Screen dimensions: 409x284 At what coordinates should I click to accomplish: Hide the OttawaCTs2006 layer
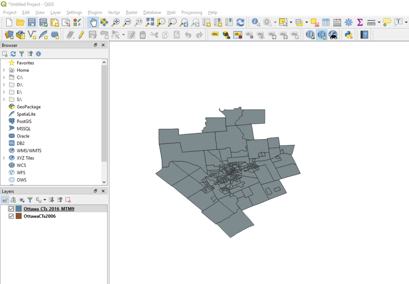(x=11, y=216)
